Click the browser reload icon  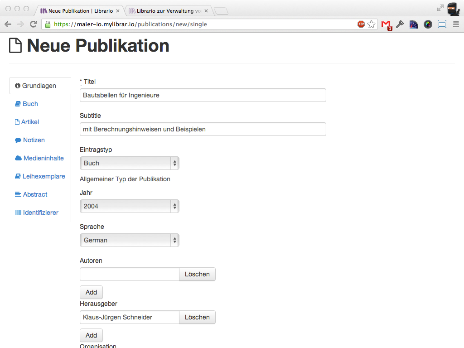coord(33,24)
